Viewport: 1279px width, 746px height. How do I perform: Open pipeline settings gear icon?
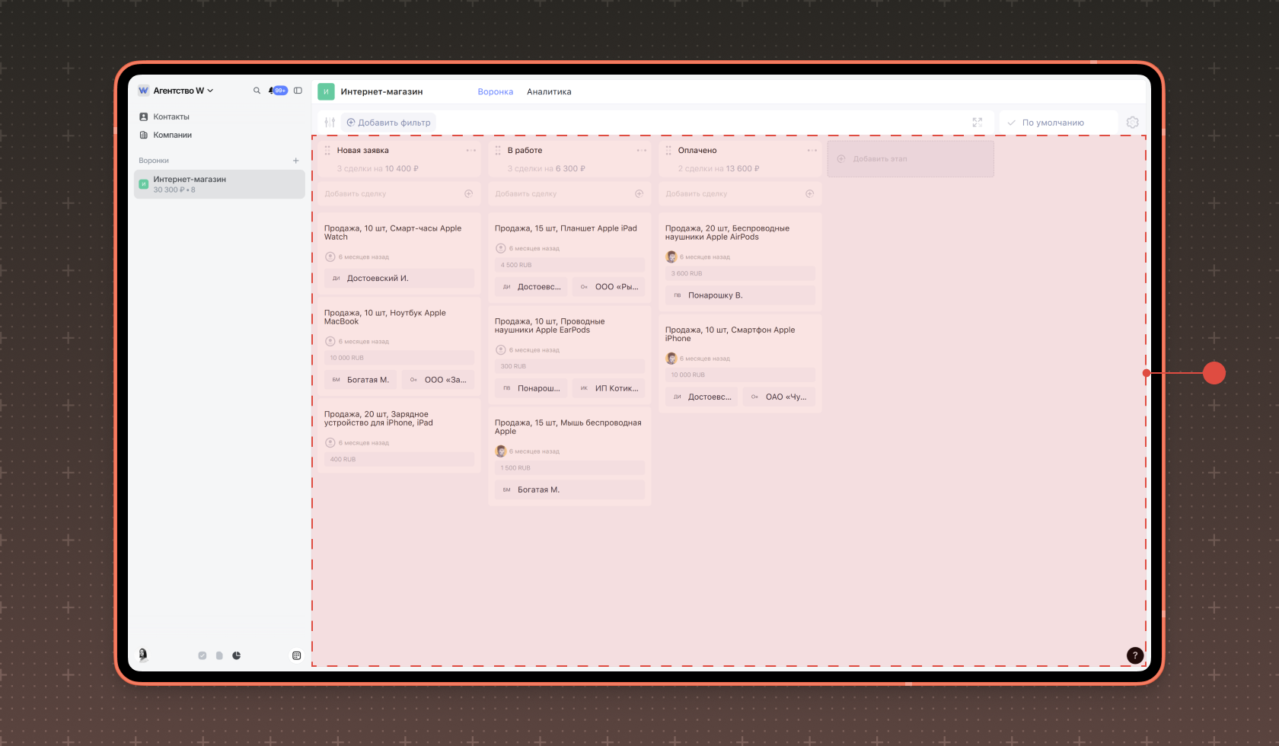(x=1133, y=123)
